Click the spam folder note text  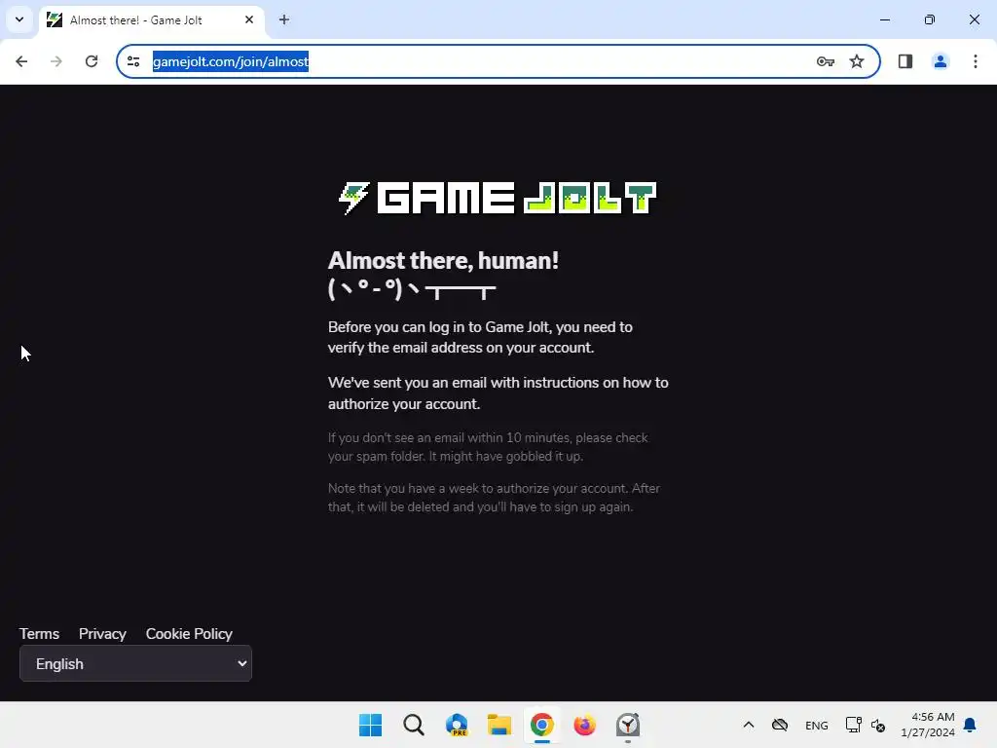[x=488, y=447]
